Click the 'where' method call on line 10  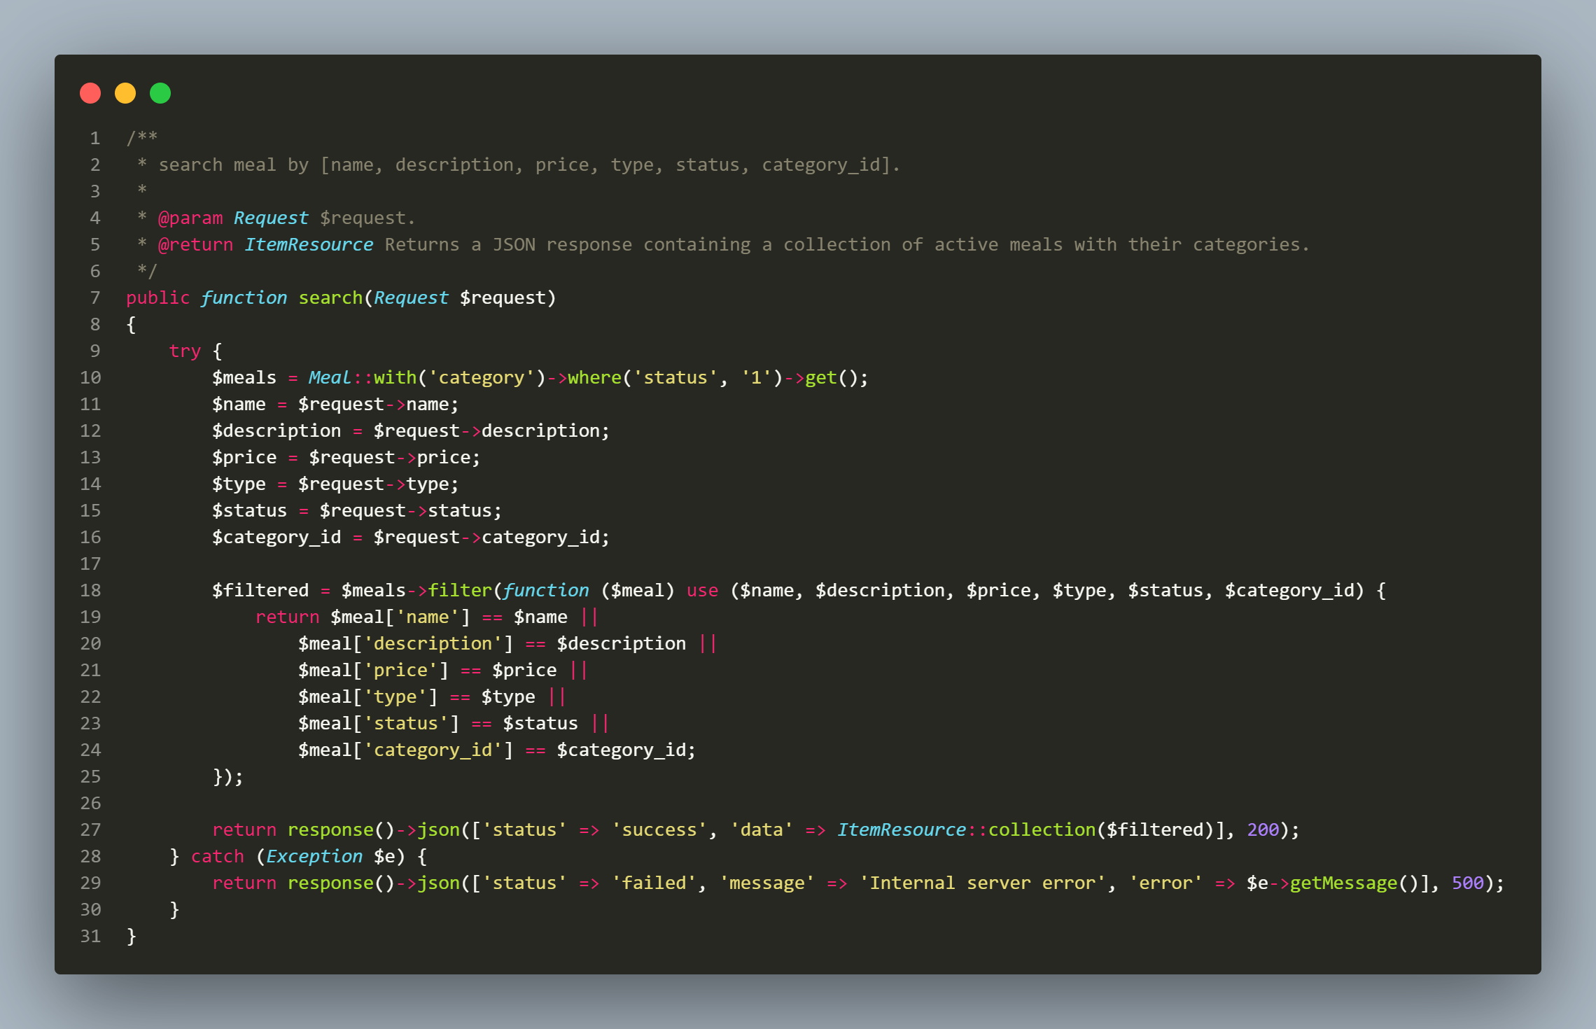click(594, 378)
